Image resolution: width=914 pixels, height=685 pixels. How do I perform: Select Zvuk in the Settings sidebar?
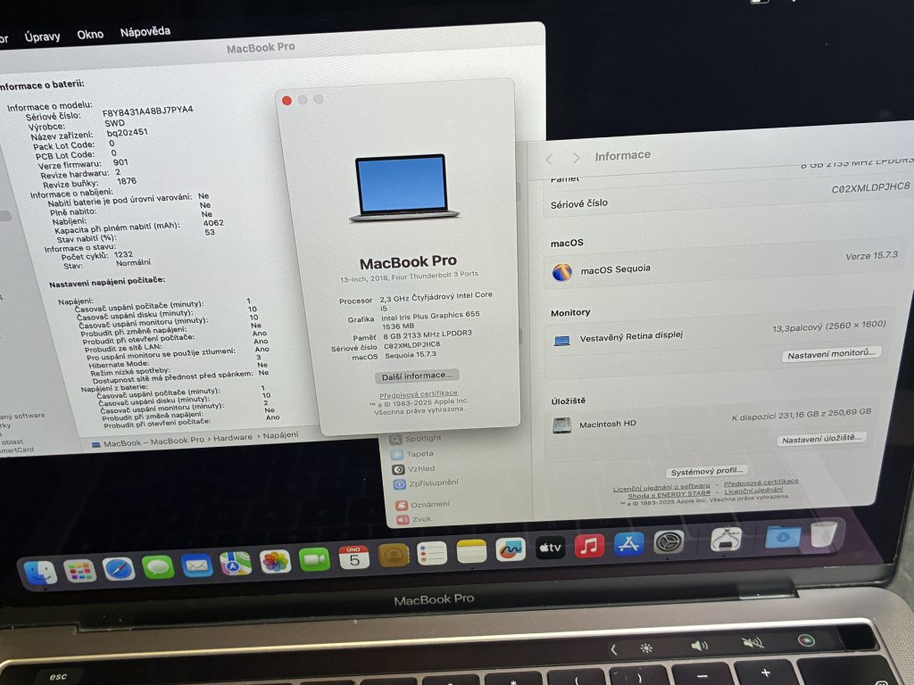tap(421, 519)
